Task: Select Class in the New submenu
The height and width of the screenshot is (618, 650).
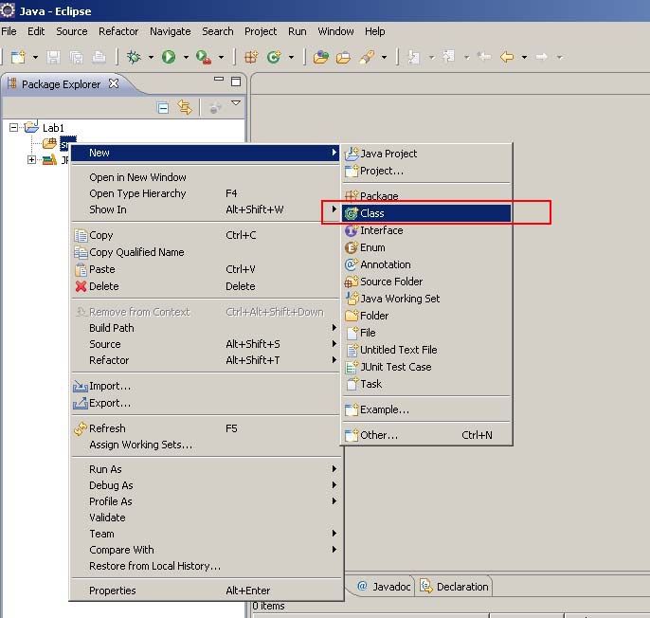Action: click(426, 213)
